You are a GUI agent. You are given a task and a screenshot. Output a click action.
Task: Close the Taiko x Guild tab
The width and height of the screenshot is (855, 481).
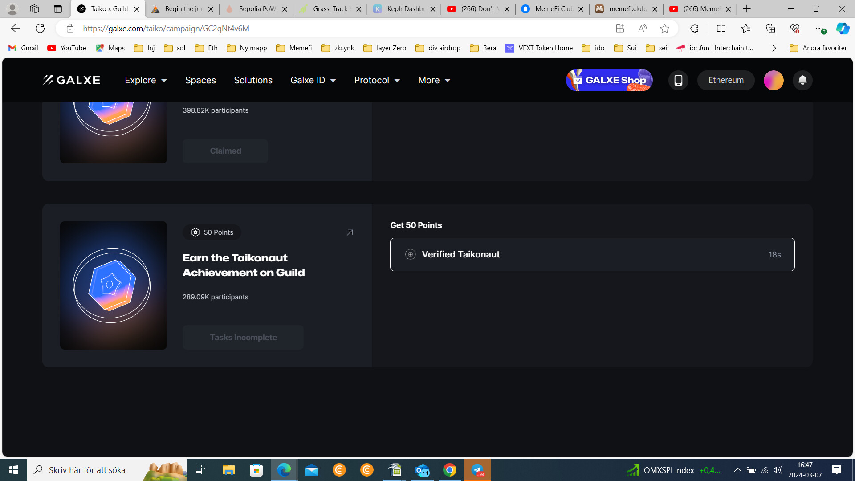[x=137, y=9]
